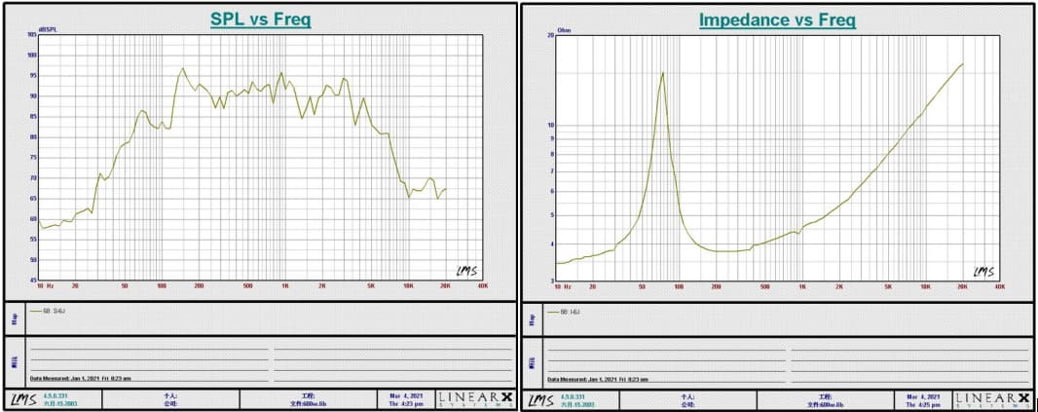Click Data Measured note under SPL graph
The height and width of the screenshot is (412, 1038).
point(80,378)
